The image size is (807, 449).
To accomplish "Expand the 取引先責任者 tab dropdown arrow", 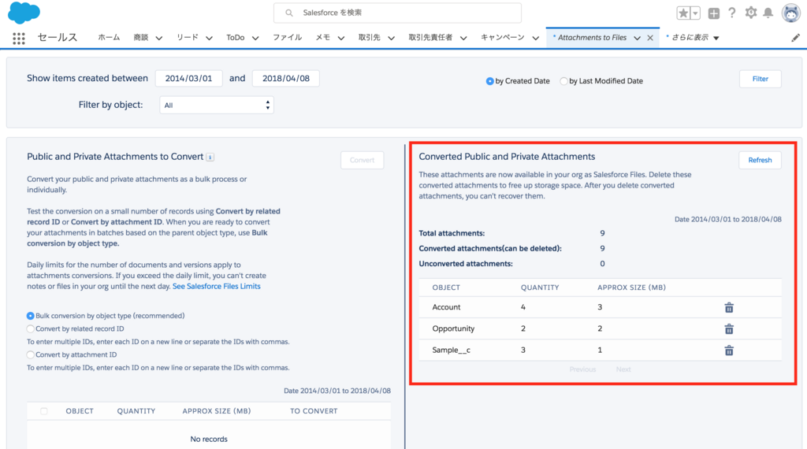I will click(463, 38).
